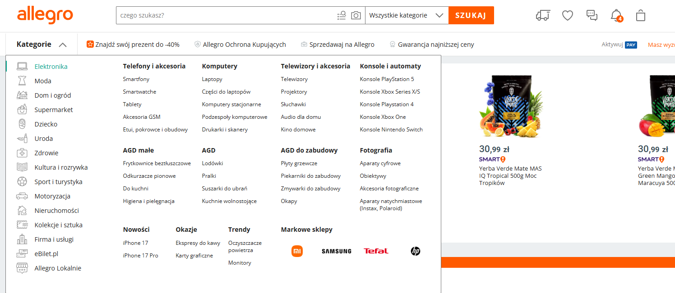This screenshot has width=675, height=293.
Task: Select Moda category in sidebar
Action: point(43,81)
